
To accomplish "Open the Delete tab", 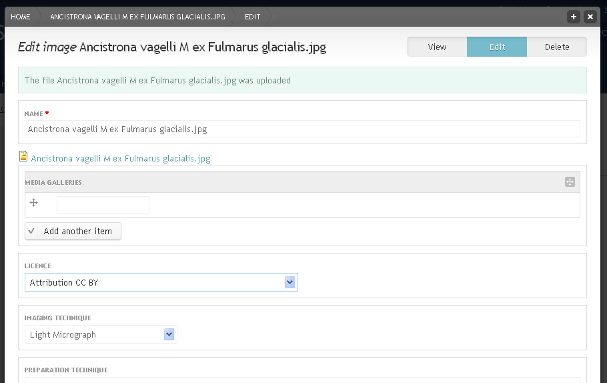I will (557, 47).
